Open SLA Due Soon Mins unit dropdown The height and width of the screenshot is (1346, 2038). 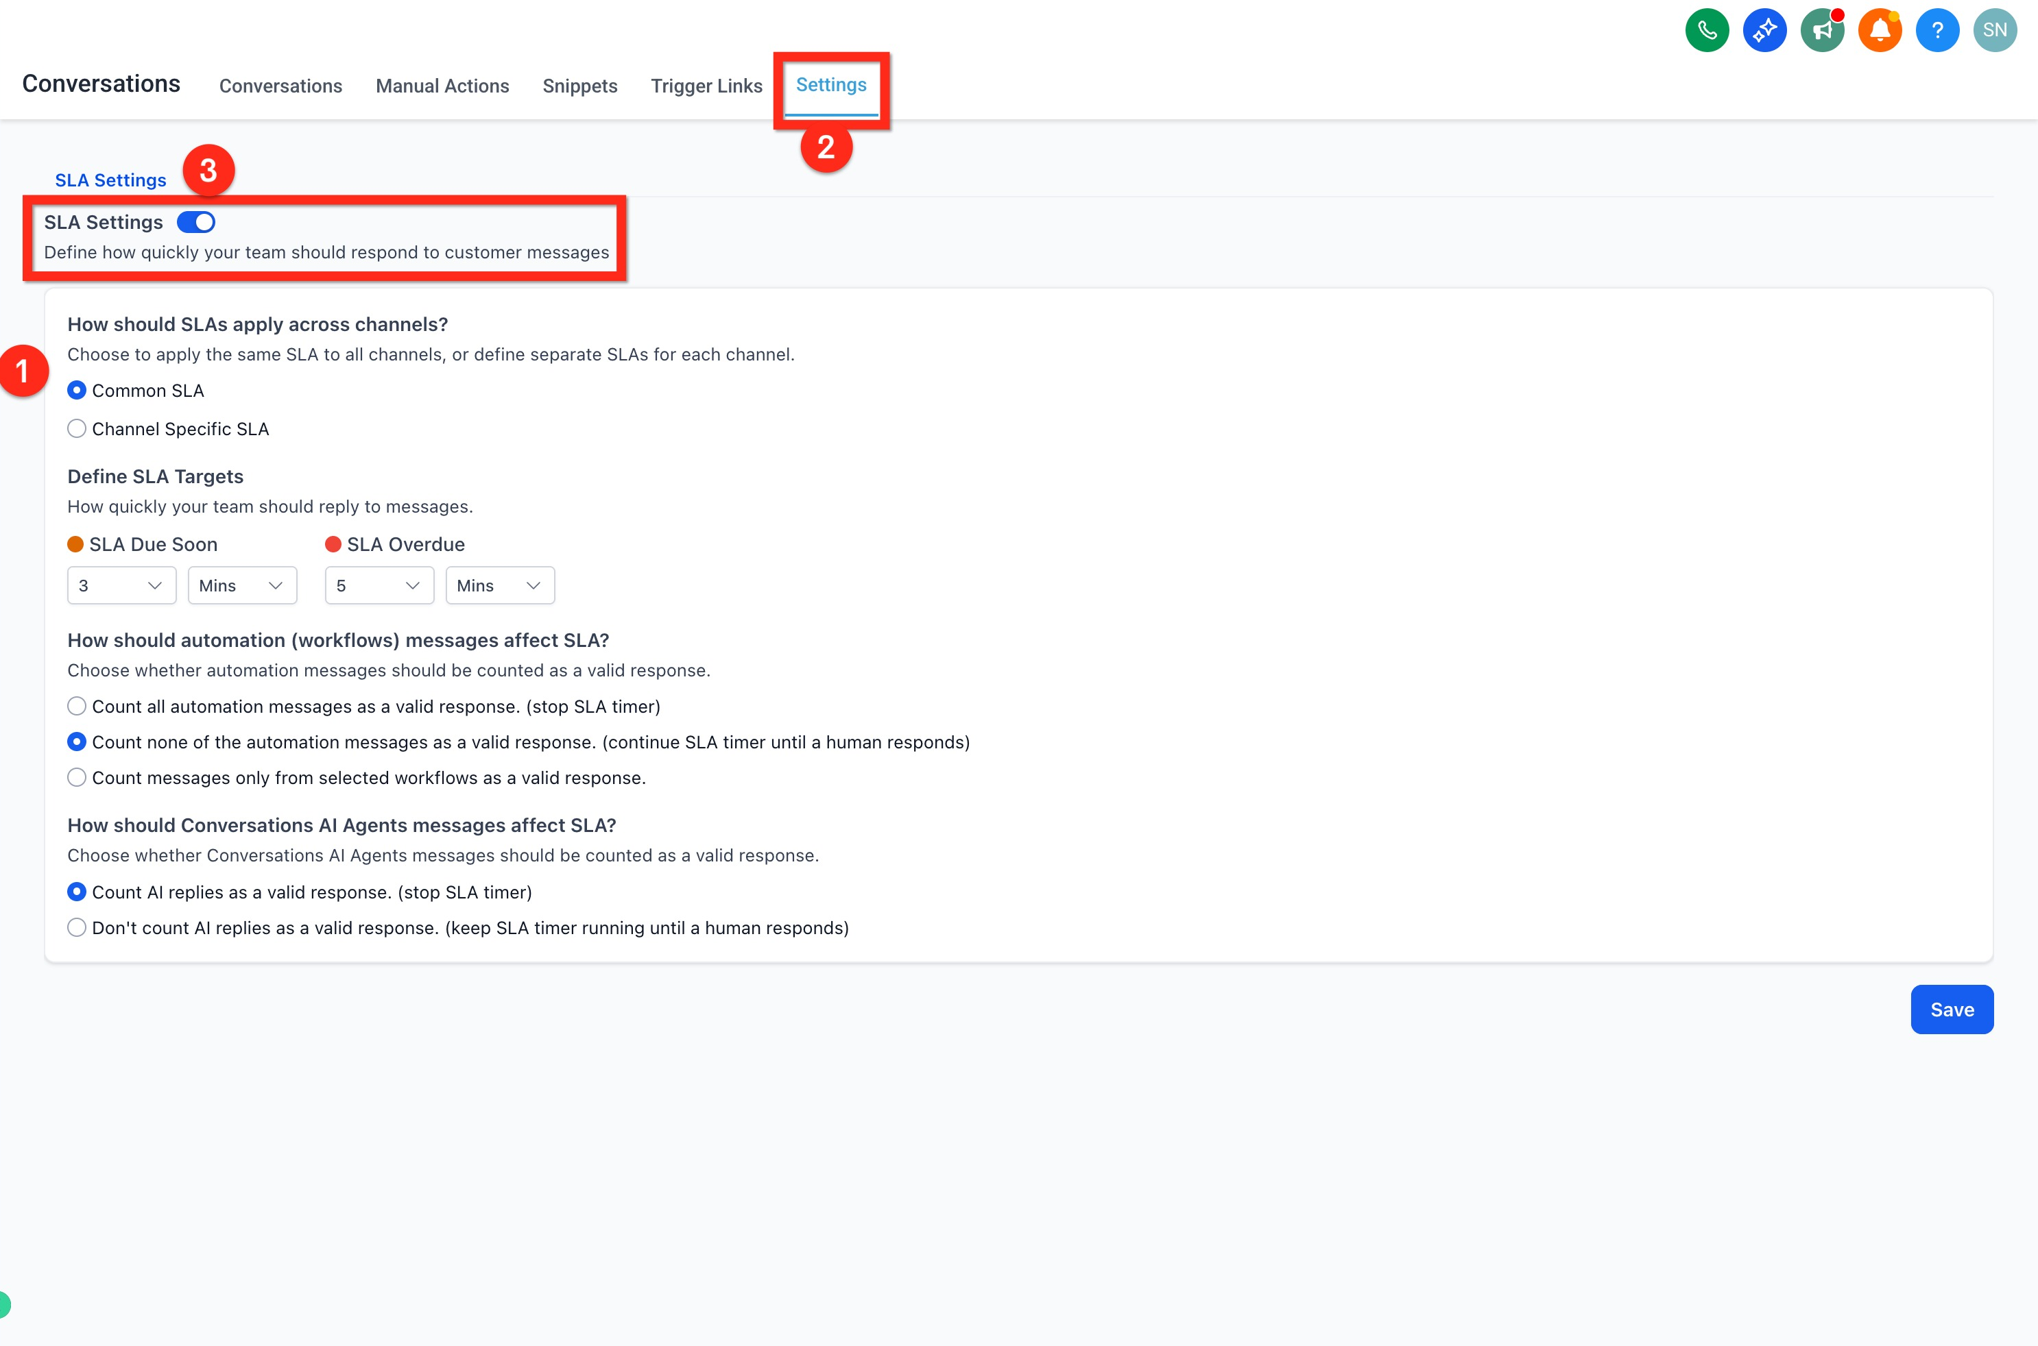pyautogui.click(x=242, y=585)
